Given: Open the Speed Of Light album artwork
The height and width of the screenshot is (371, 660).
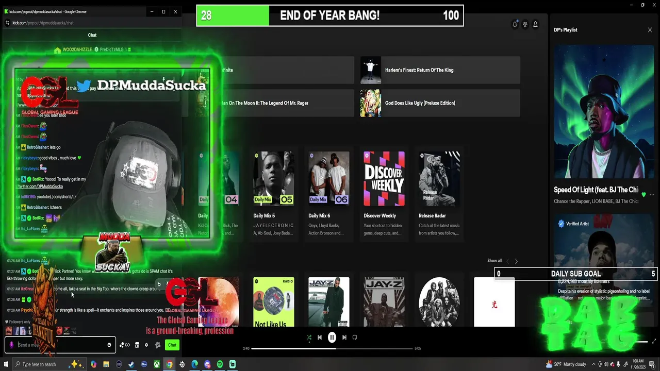Looking at the screenshot, I should pos(603,111).
